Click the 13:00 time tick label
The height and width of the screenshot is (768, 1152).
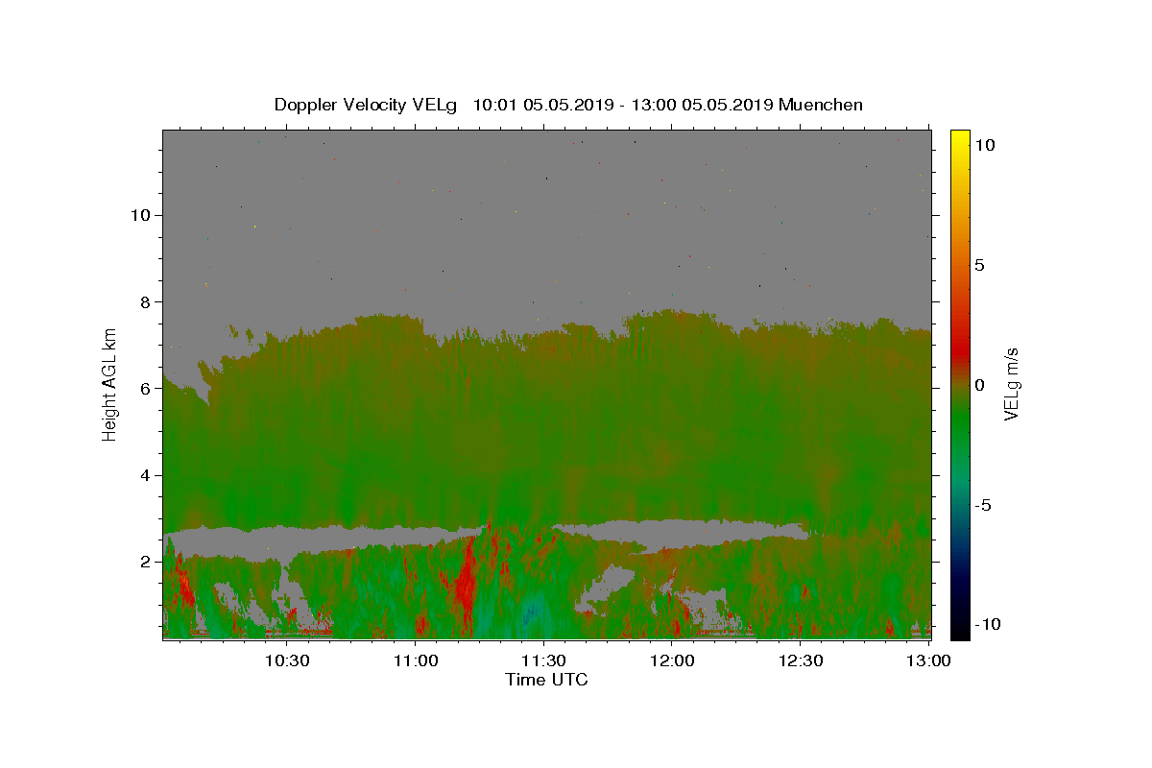(x=929, y=661)
